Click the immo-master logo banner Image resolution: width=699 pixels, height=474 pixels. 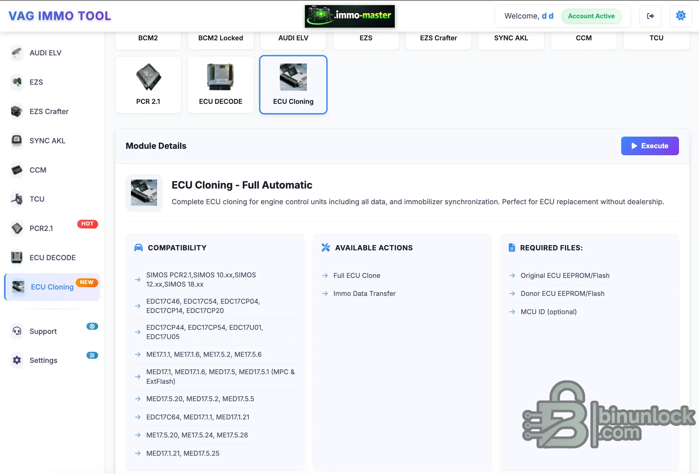point(349,16)
